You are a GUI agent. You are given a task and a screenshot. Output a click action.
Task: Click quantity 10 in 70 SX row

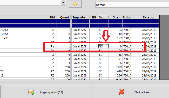pos(116,34)
